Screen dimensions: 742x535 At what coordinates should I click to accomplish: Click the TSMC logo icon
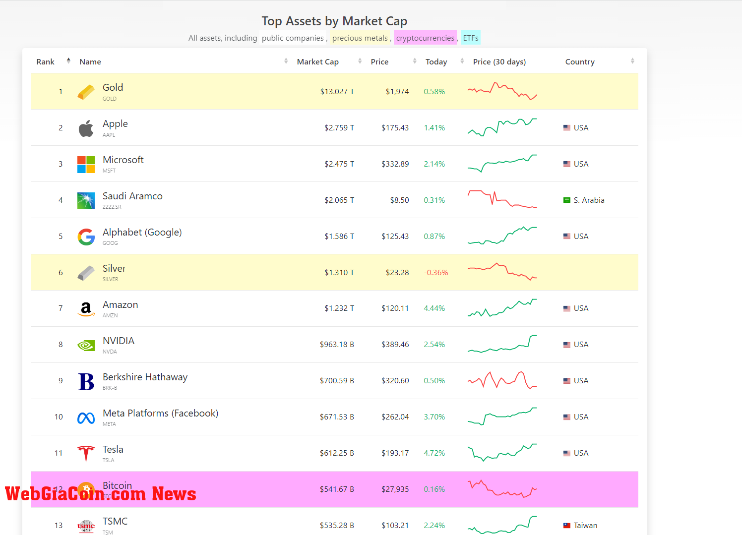[x=86, y=526]
